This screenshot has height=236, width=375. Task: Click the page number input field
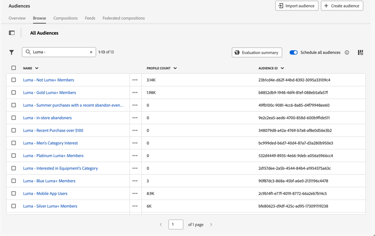175,225
